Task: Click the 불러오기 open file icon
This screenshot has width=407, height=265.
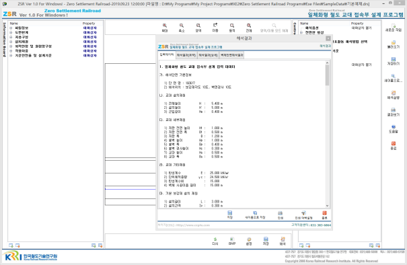Action: 394,44
